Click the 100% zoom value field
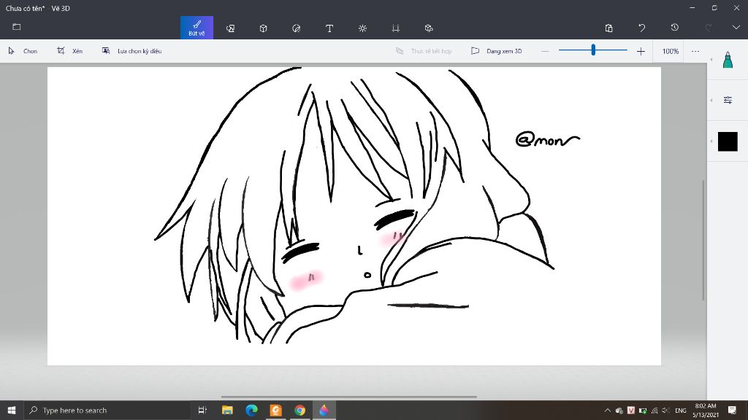The height and width of the screenshot is (420, 748). click(x=671, y=51)
